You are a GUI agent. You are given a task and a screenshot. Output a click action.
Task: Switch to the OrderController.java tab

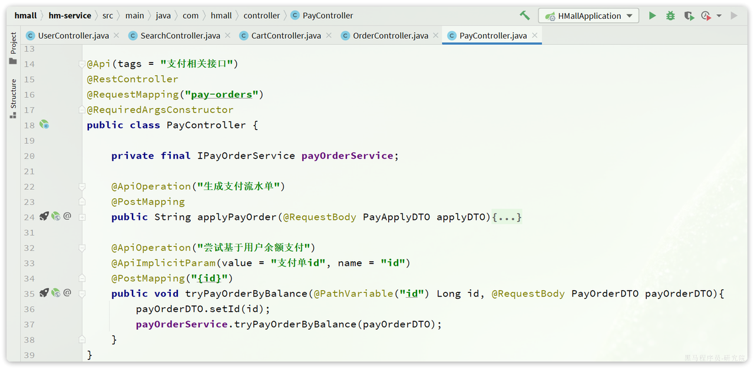391,36
